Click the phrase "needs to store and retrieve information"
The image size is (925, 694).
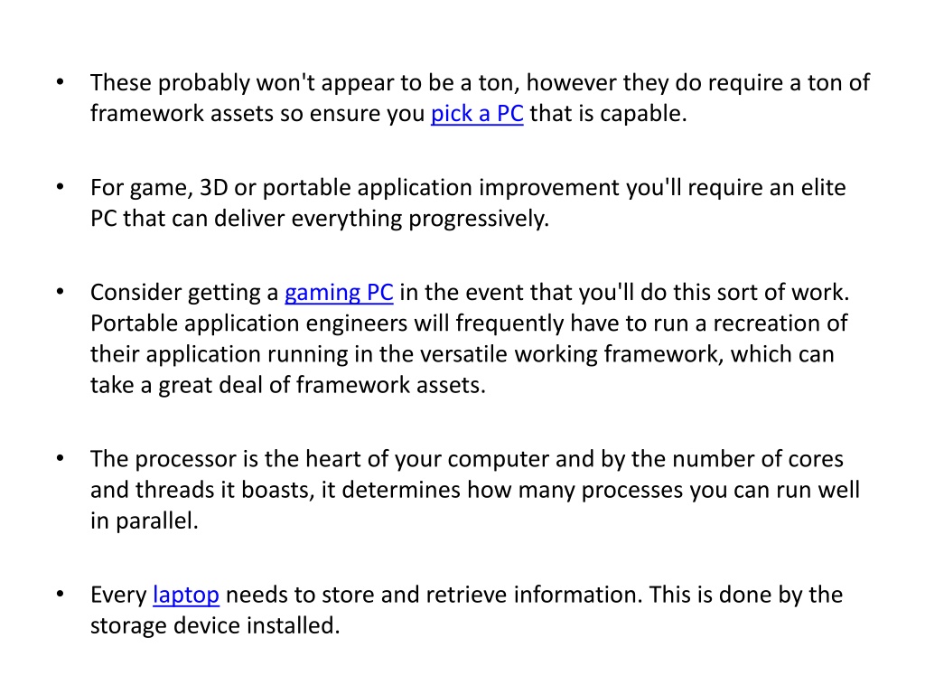pyautogui.click(x=433, y=595)
